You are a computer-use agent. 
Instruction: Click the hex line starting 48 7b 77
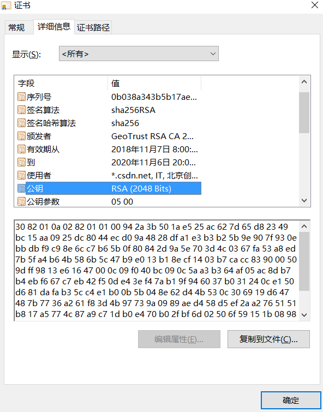(156, 303)
